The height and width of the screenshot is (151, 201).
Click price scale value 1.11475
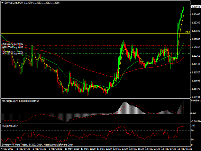[196, 89]
